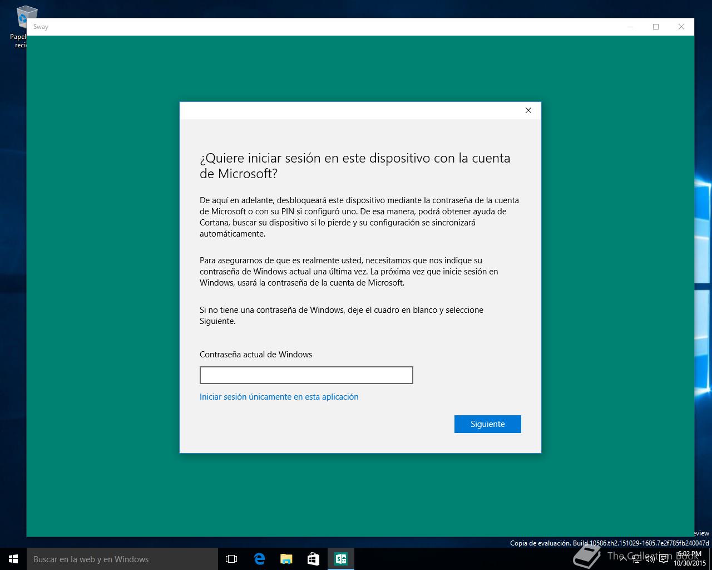Open the Windows Store taskbar icon
This screenshot has width=712, height=570.
[x=313, y=559]
